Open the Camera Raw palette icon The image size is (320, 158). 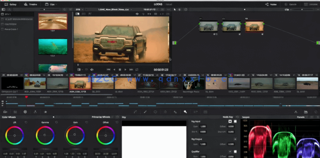click(5, 112)
